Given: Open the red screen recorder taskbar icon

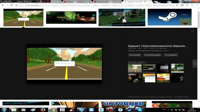Looking at the screenshot, I should pos(110,110).
